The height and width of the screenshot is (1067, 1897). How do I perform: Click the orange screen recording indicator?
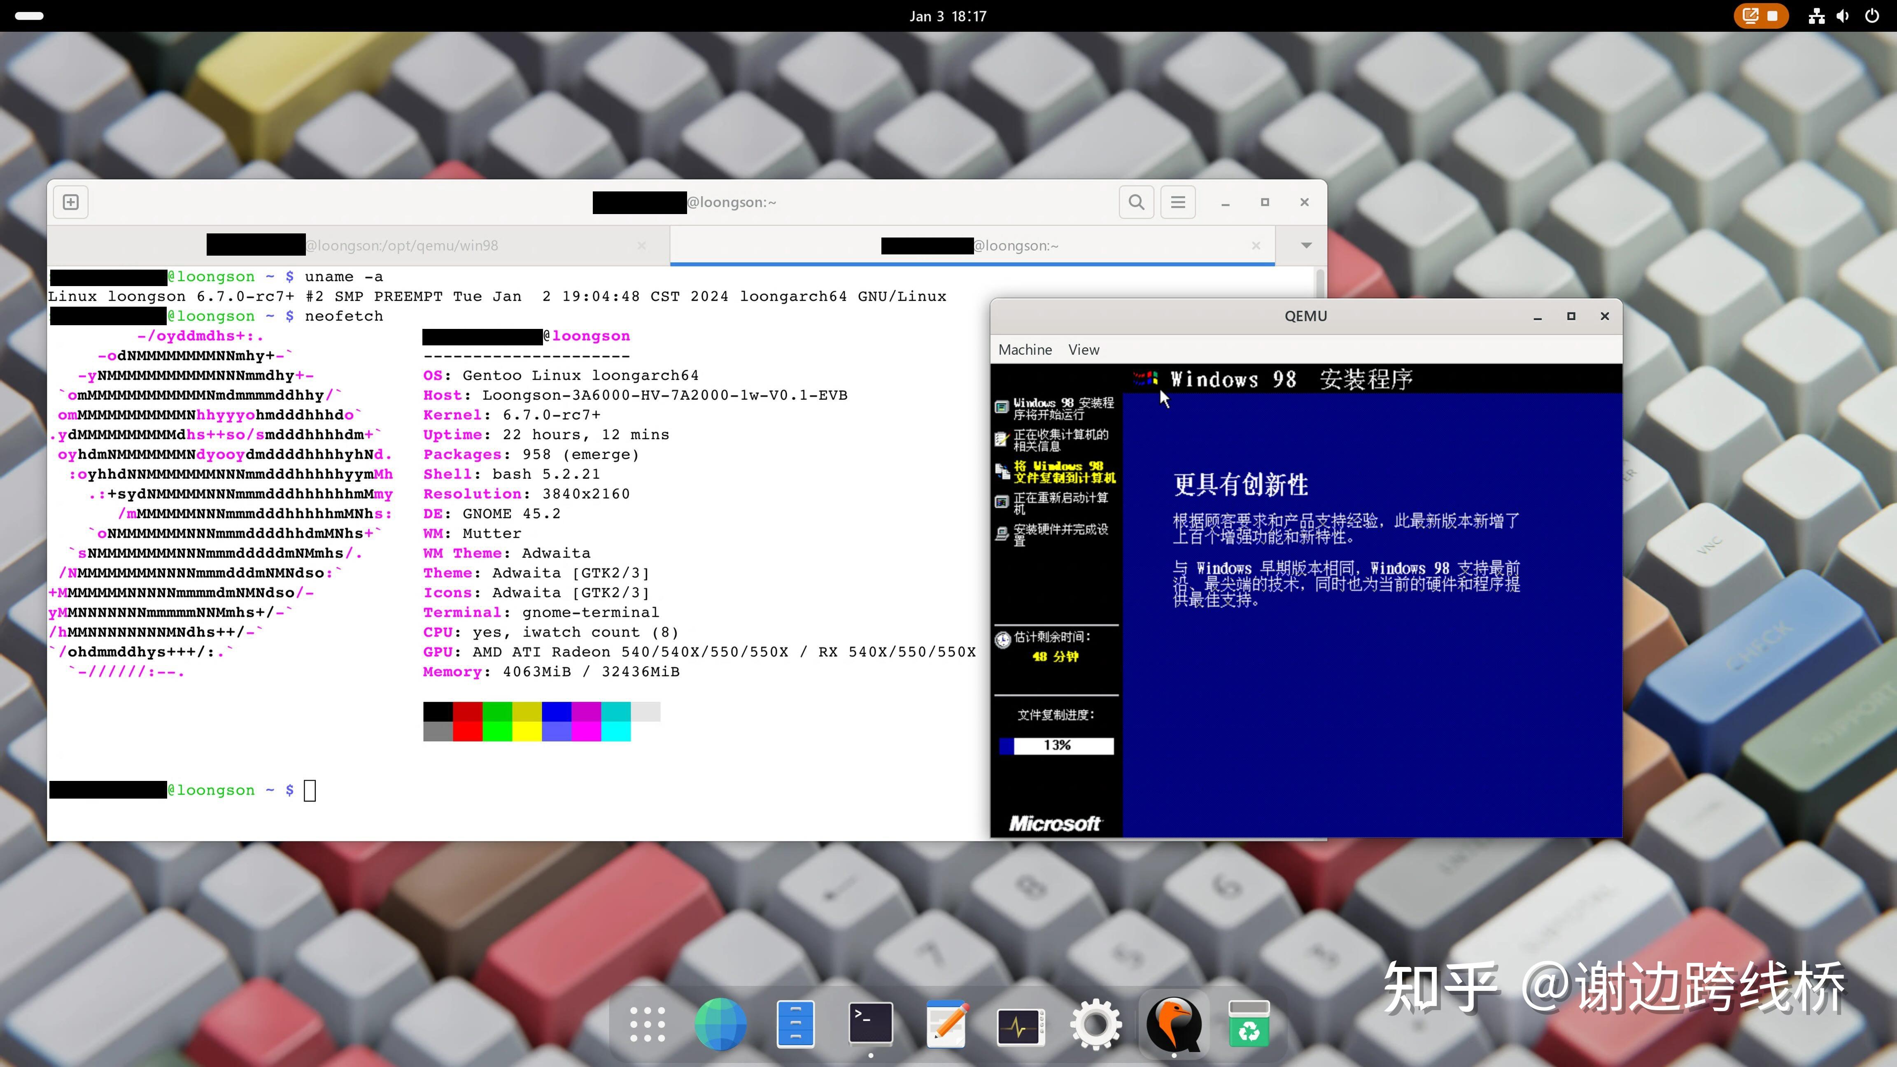[x=1761, y=16]
